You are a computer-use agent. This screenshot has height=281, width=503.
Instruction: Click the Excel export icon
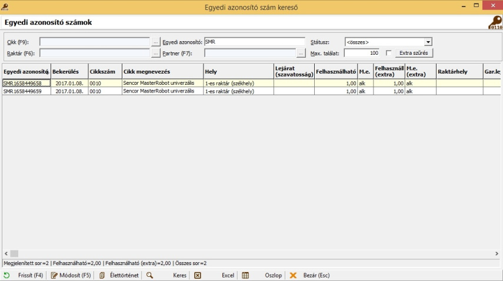tap(198, 275)
